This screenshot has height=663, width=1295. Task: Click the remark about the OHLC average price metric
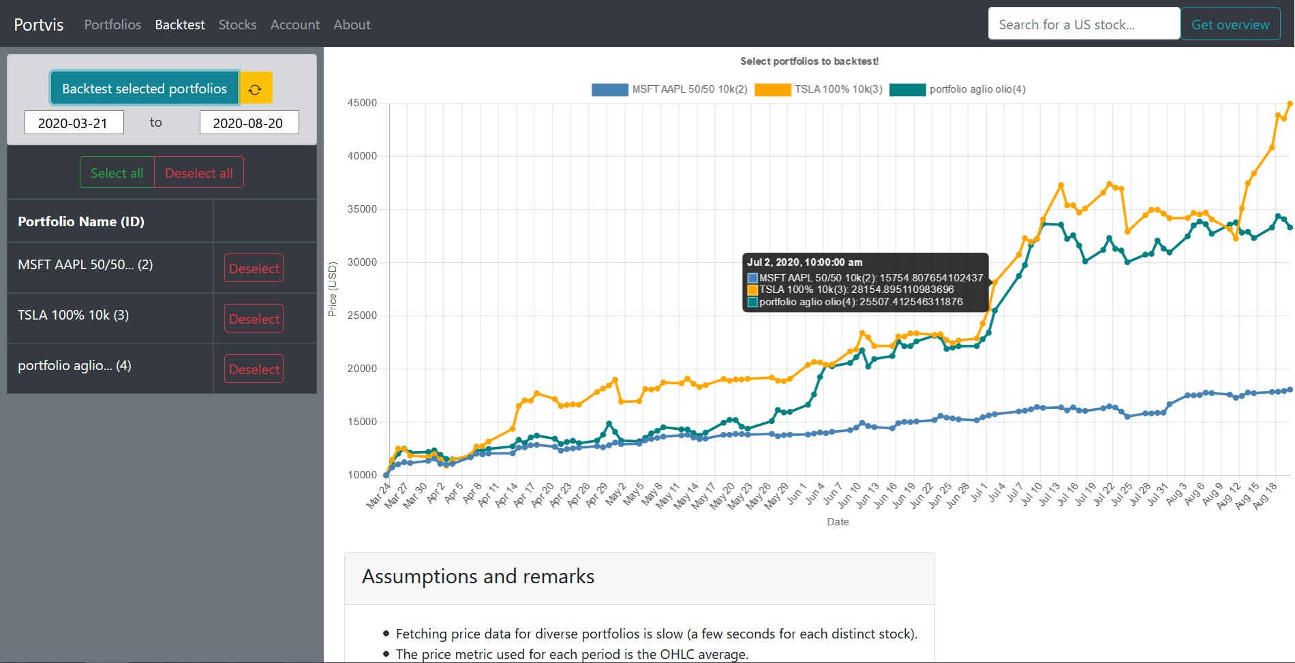(572, 654)
